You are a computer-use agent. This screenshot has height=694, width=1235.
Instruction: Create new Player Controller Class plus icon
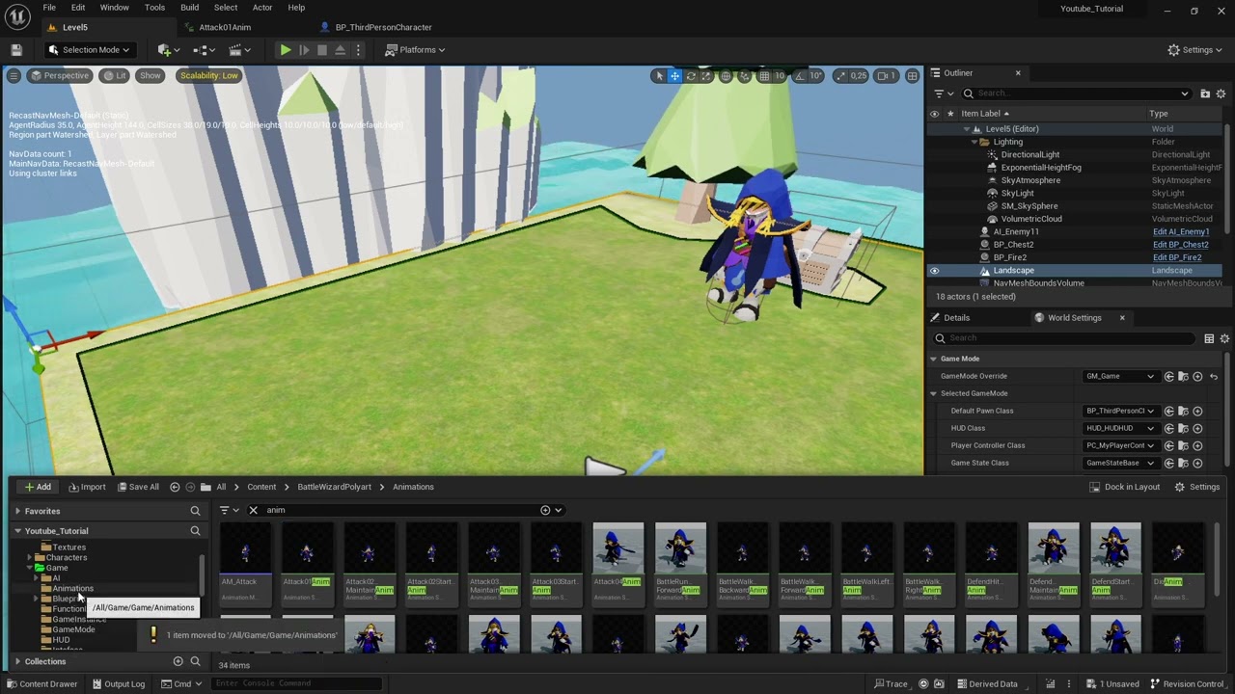(x=1197, y=445)
